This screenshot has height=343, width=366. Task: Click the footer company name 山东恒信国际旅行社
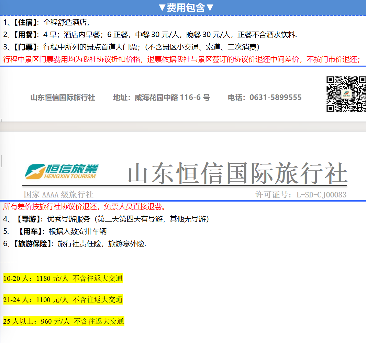tap(63, 98)
